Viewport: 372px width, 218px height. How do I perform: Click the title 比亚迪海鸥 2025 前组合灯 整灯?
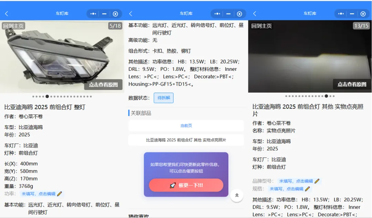[45, 107]
